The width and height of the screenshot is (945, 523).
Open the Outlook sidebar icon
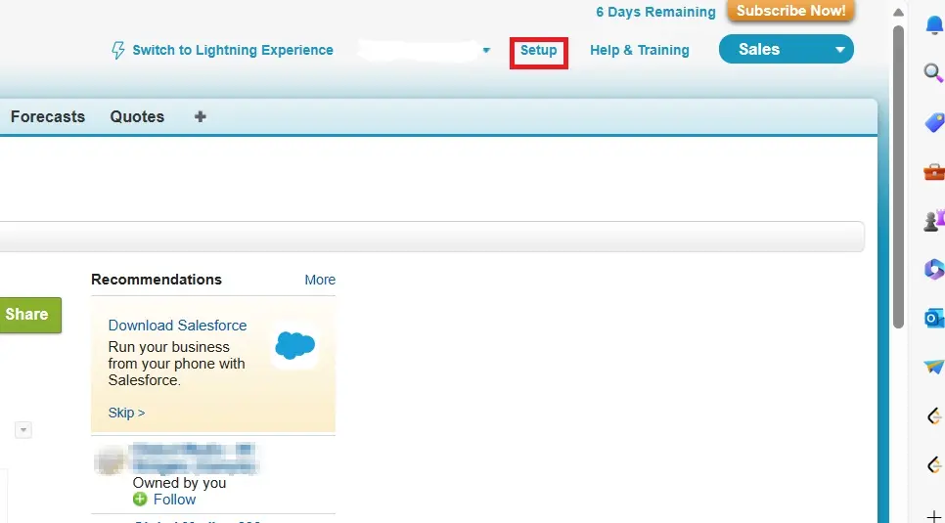[934, 318]
